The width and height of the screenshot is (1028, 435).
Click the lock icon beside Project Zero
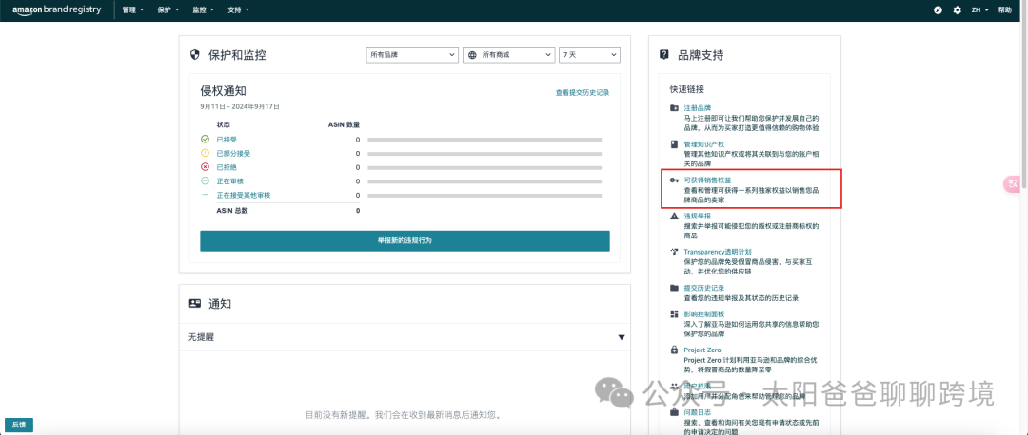[x=674, y=350]
